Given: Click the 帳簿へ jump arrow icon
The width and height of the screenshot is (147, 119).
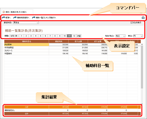Looking at the screenshot, I should coord(3,18).
